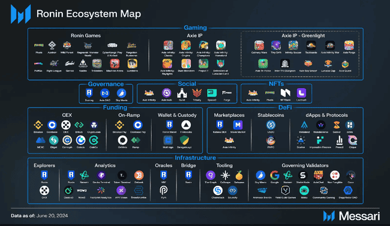Open The Graph icon under Tooling
390x226 pixels.
click(x=211, y=175)
